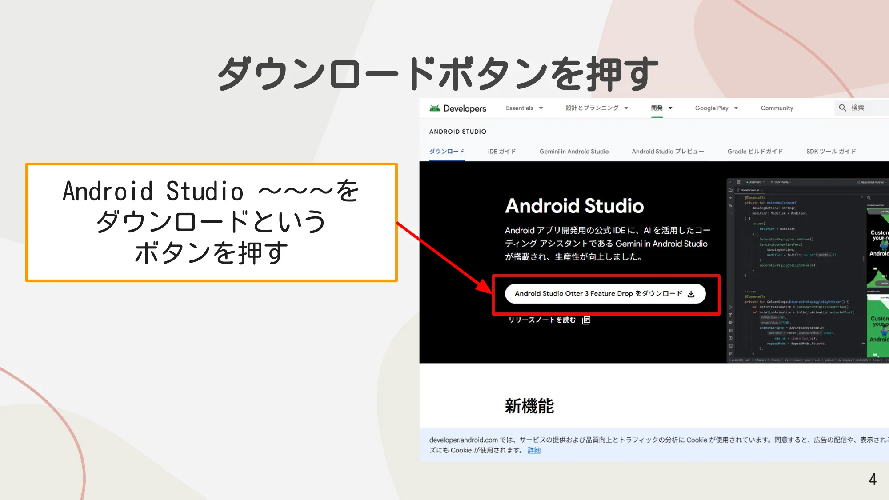The width and height of the screenshot is (889, 500).
Task: Expand the Resizable Emulator device selector
Action: click(x=872, y=182)
